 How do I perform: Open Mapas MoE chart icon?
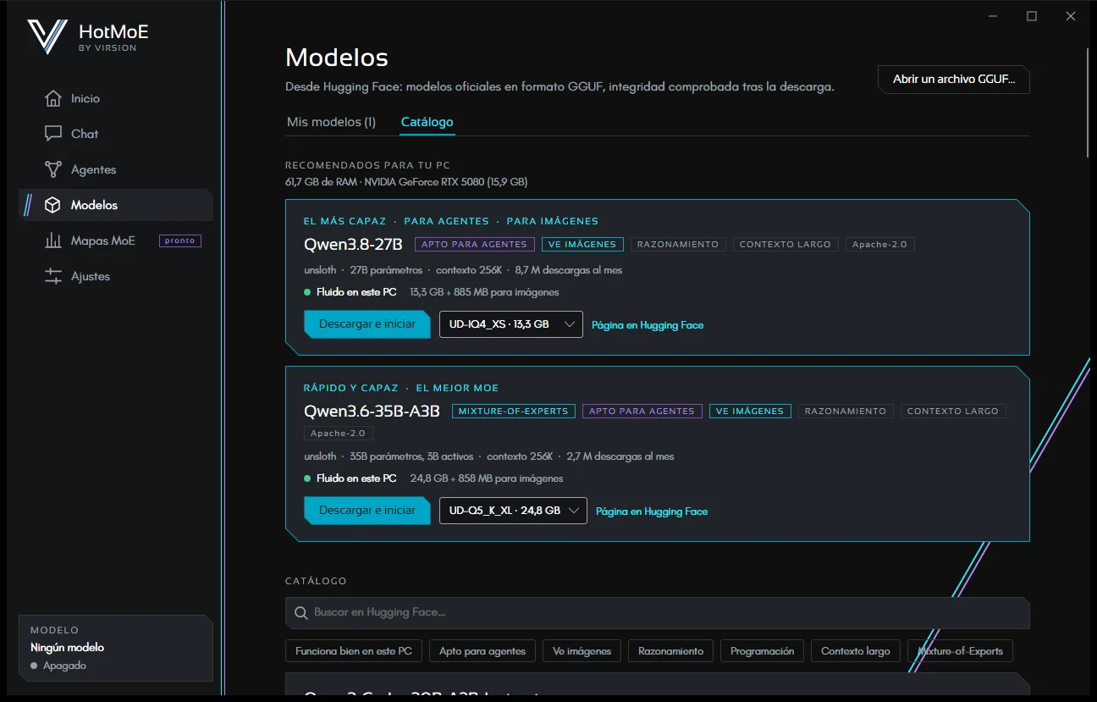click(x=53, y=240)
